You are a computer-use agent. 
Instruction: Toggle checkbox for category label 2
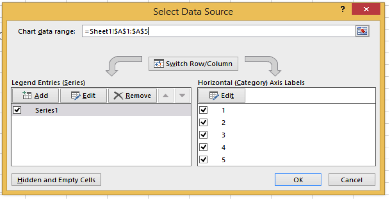(203, 122)
